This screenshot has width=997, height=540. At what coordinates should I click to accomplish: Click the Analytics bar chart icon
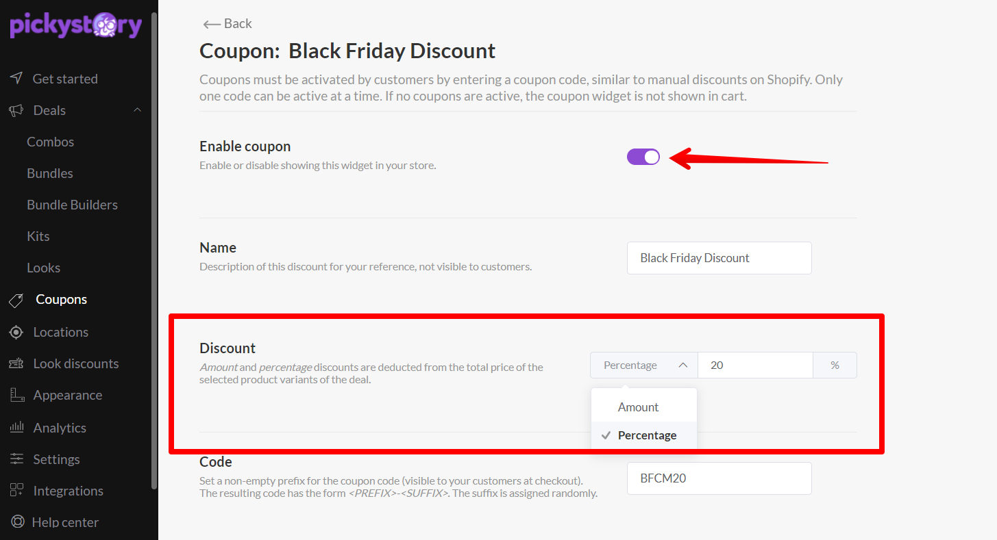point(16,427)
